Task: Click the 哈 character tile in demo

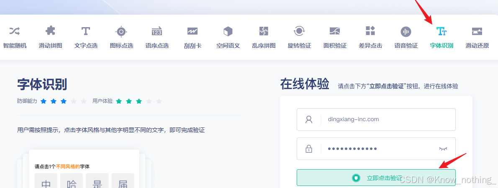Action: pyautogui.click(x=72, y=181)
